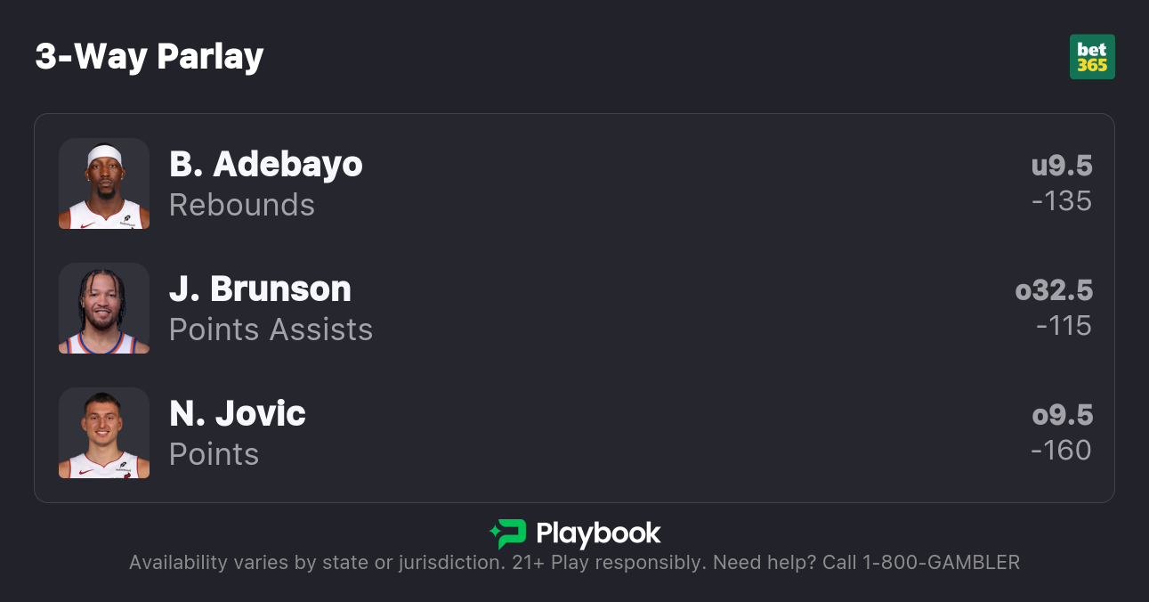Click the -115 odds value
The image size is (1149, 602).
[1064, 326]
